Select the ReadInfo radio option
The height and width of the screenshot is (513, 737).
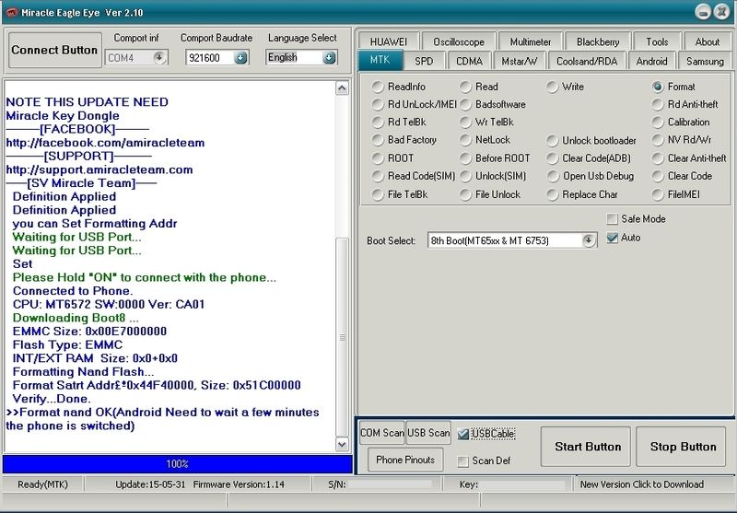tap(399, 87)
